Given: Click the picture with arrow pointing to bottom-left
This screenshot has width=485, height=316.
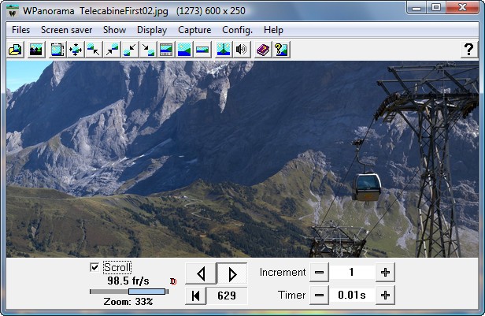Looking at the screenshot, I should [x=130, y=50].
